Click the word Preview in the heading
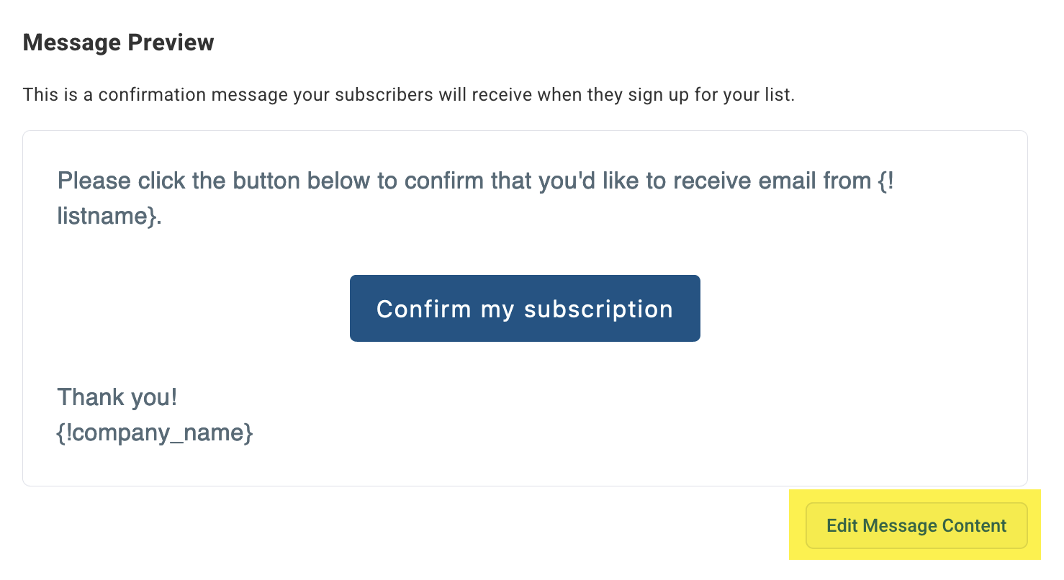Image resolution: width=1064 pixels, height=580 pixels. [x=171, y=42]
